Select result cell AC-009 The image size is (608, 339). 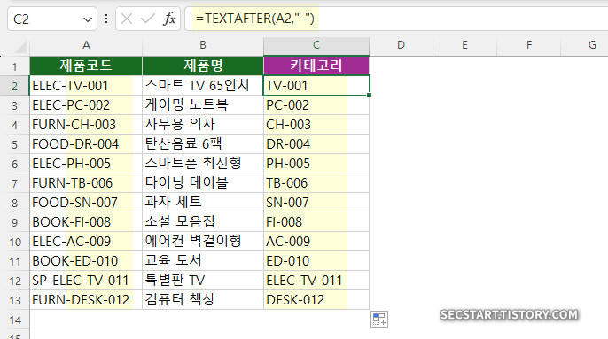coord(316,242)
